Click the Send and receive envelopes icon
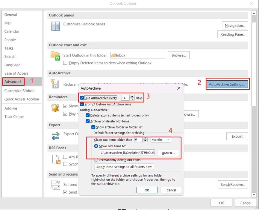The image size is (259, 210). (55, 185)
